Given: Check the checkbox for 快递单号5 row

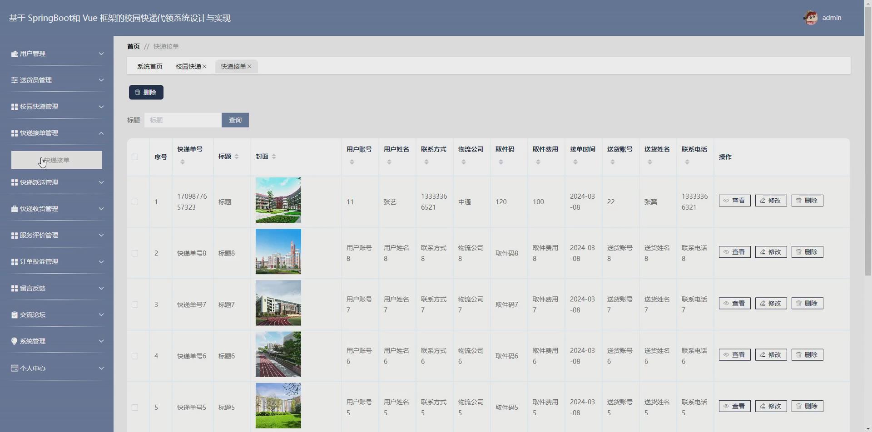Looking at the screenshot, I should point(135,407).
